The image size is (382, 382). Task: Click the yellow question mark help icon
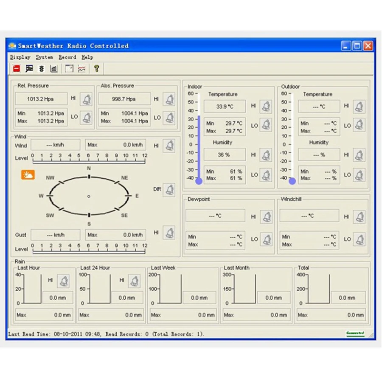96,68
